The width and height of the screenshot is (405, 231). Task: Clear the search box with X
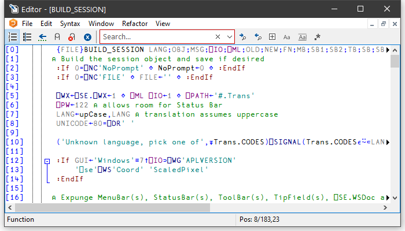(218, 37)
